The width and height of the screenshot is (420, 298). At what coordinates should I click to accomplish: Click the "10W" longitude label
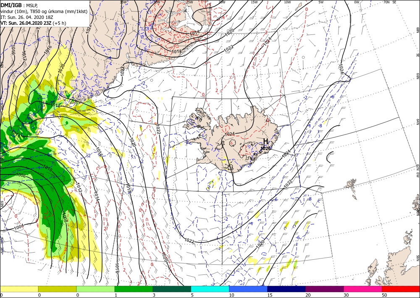[x=287, y=2]
